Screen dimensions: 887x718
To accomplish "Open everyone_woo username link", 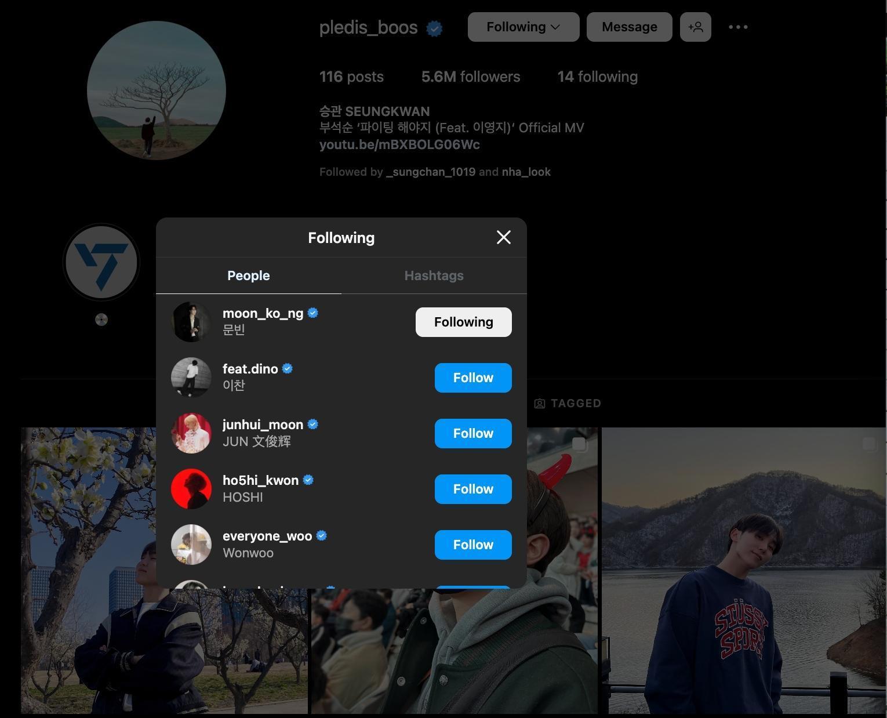I will 267,536.
